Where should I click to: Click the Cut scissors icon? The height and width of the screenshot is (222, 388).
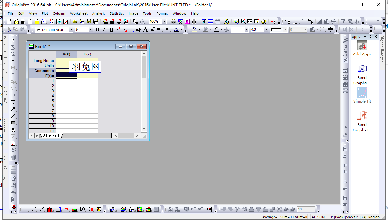coord(9,29)
